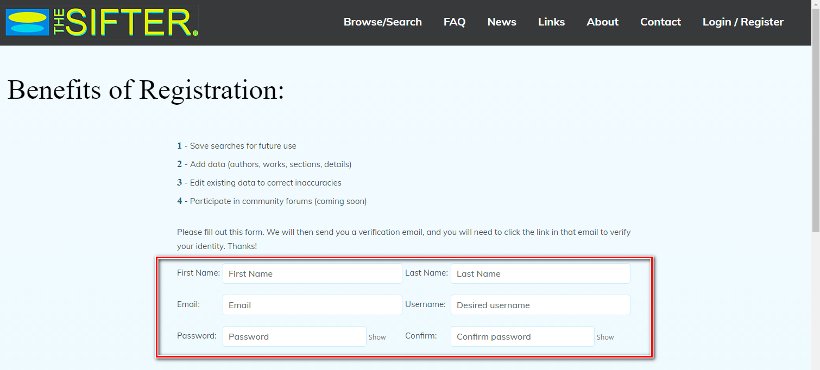This screenshot has height=370, width=820.
Task: Click the Login / Register link
Action: pyautogui.click(x=743, y=22)
